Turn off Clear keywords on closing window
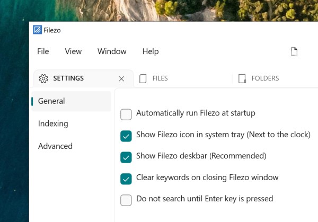 pos(126,179)
